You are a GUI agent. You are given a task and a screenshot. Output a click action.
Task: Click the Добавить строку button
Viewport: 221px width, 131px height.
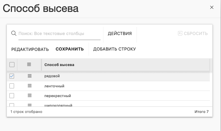[x=114, y=49]
